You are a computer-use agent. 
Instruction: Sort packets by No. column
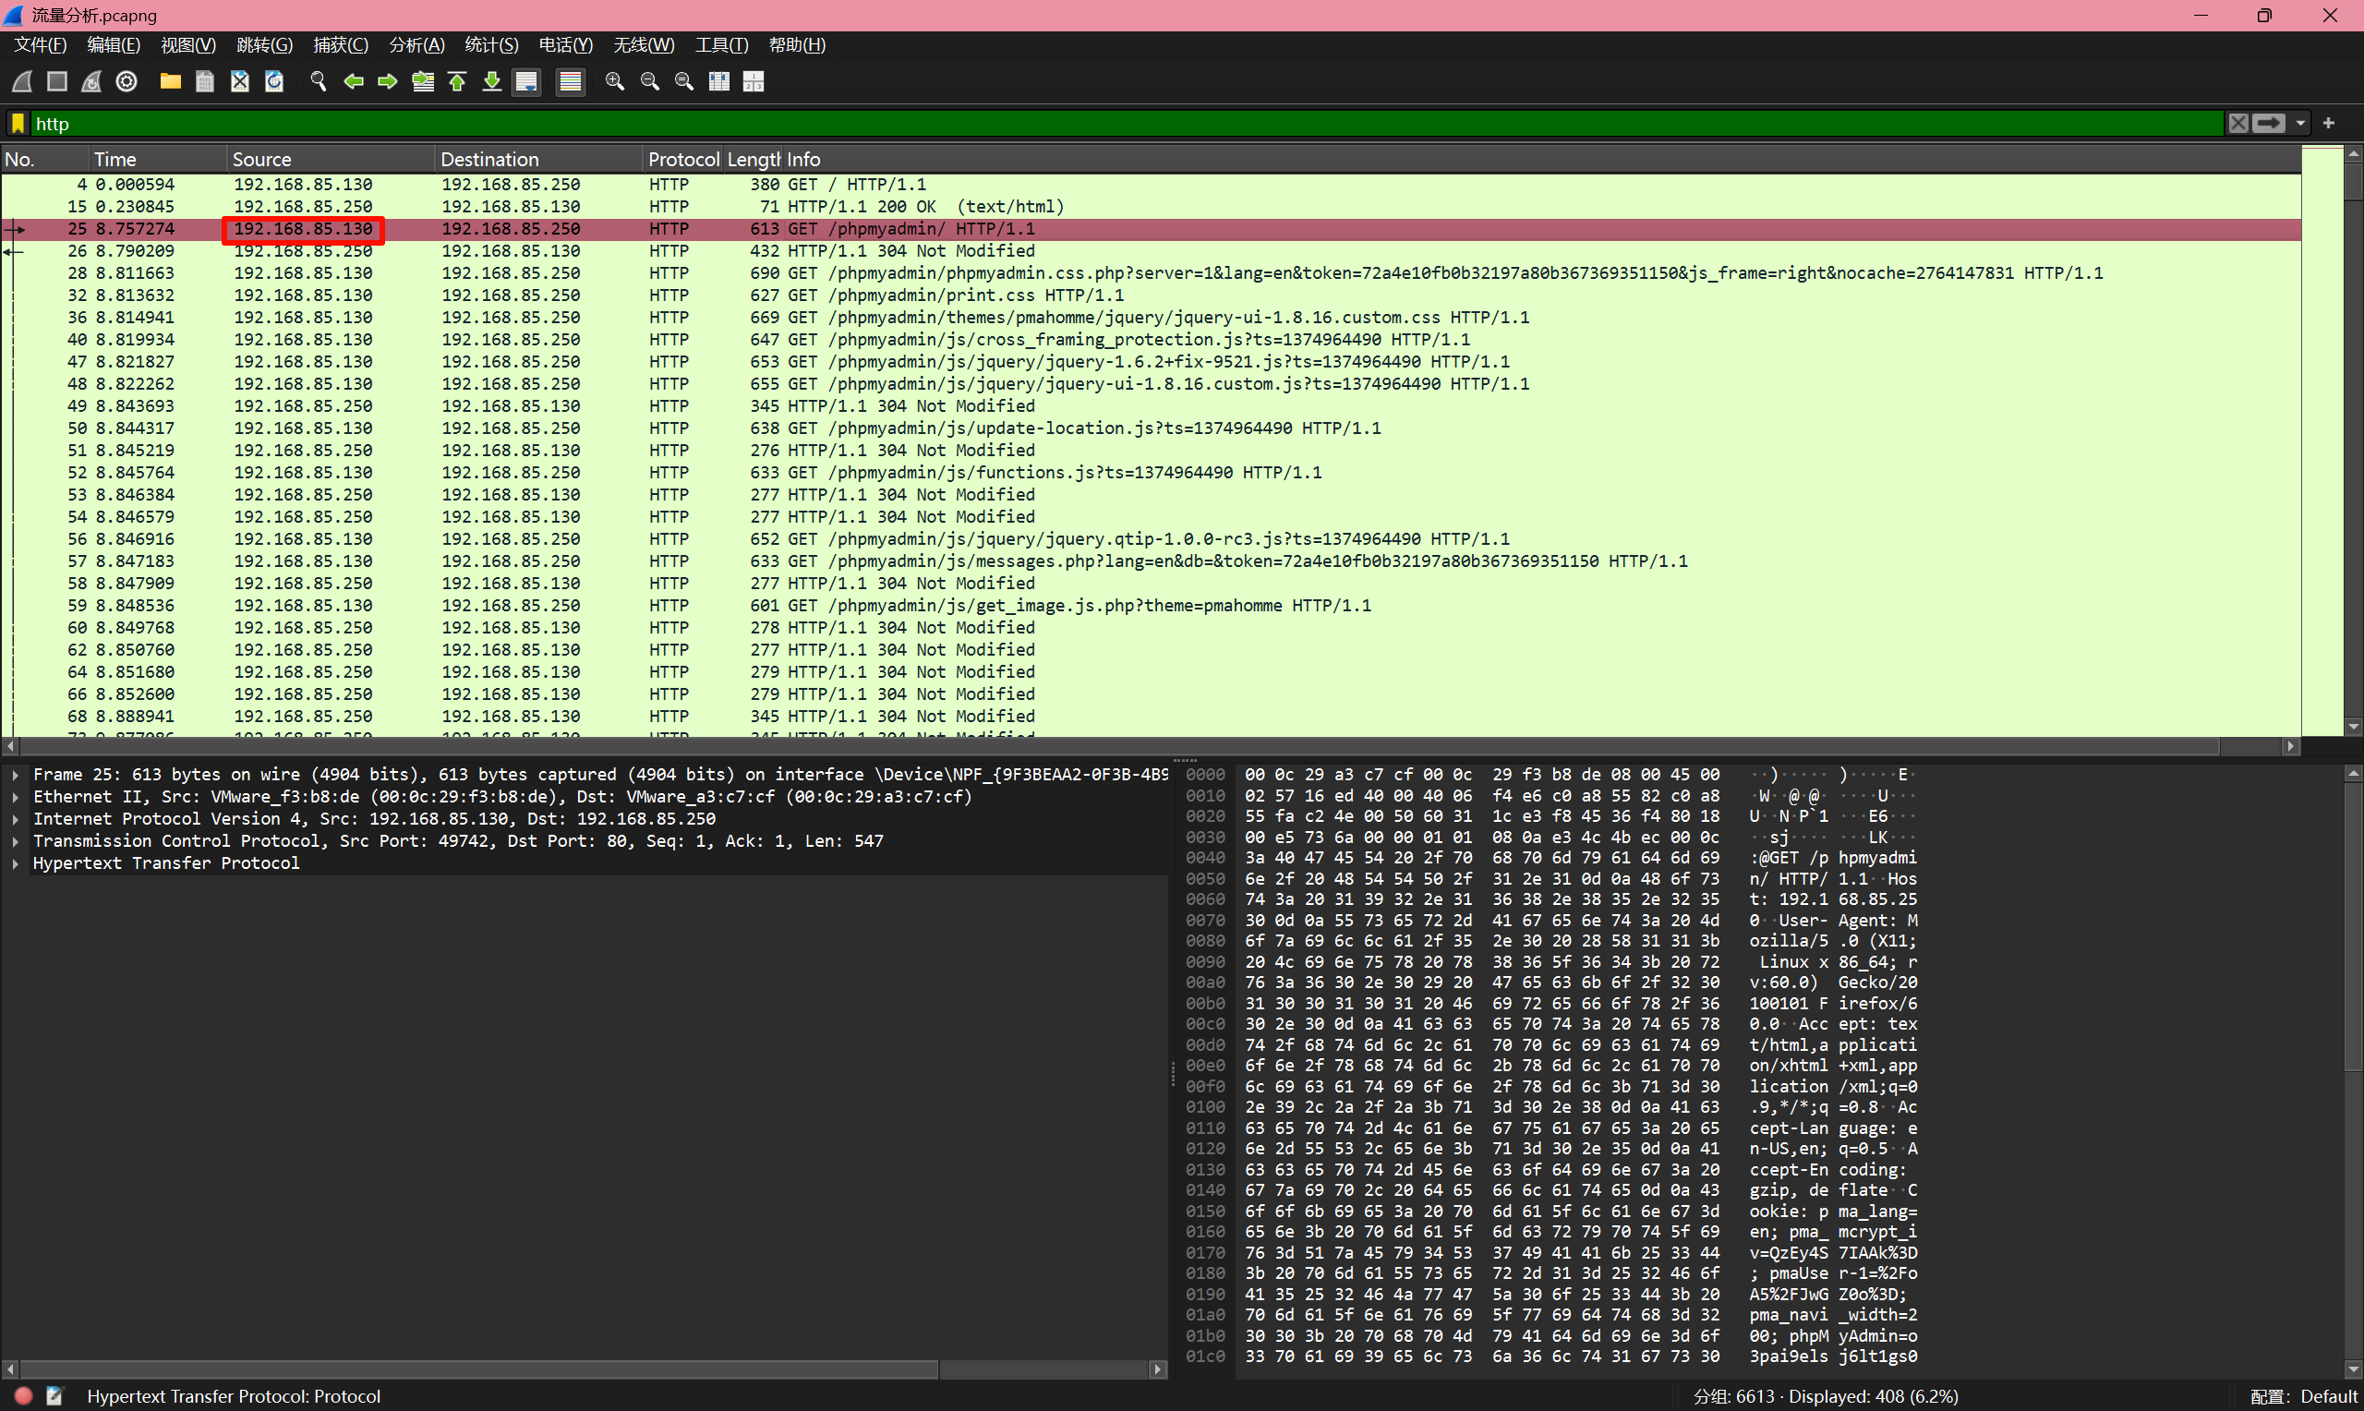point(45,160)
